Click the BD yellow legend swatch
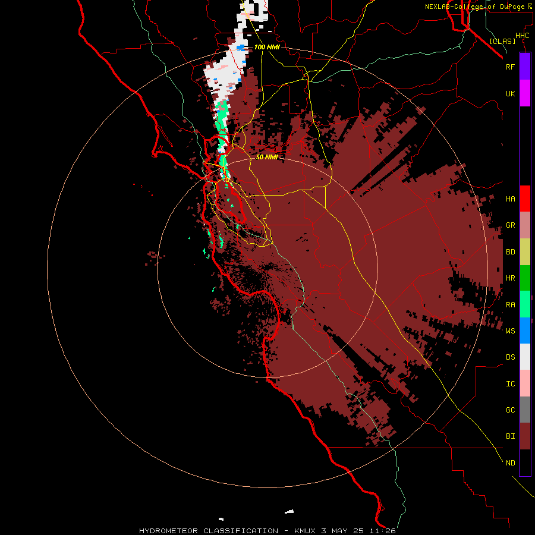The width and height of the screenshot is (535, 535). coord(525,252)
